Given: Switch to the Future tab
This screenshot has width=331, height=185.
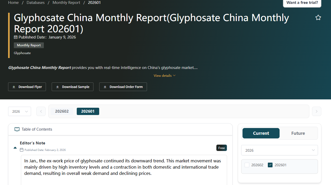Looking at the screenshot, I should 298,133.
